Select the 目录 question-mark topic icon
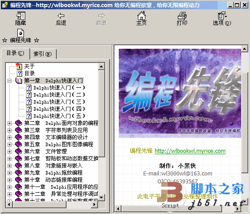The image size is (250, 214). (x=20, y=73)
